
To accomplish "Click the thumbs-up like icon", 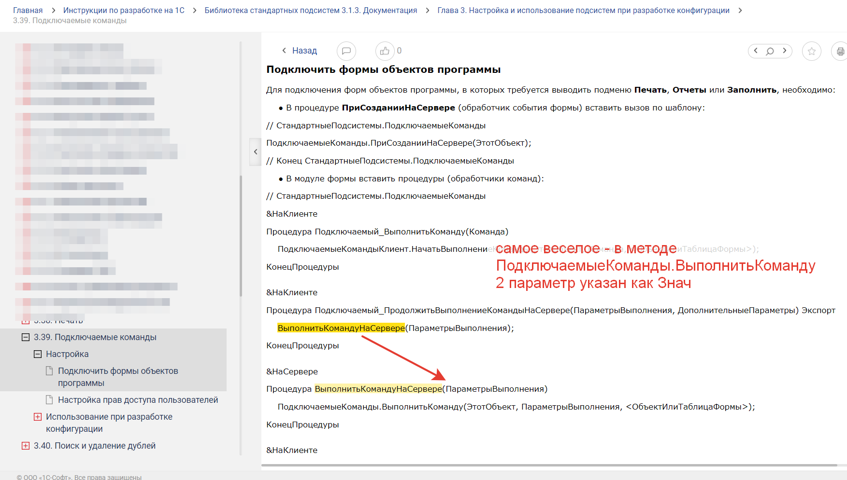I will tap(385, 51).
